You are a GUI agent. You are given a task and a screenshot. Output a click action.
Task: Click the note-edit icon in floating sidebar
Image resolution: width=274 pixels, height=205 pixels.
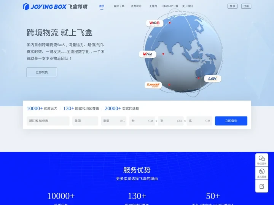click(x=261, y=186)
